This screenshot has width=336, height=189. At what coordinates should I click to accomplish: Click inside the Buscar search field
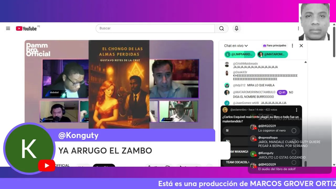click(155, 28)
